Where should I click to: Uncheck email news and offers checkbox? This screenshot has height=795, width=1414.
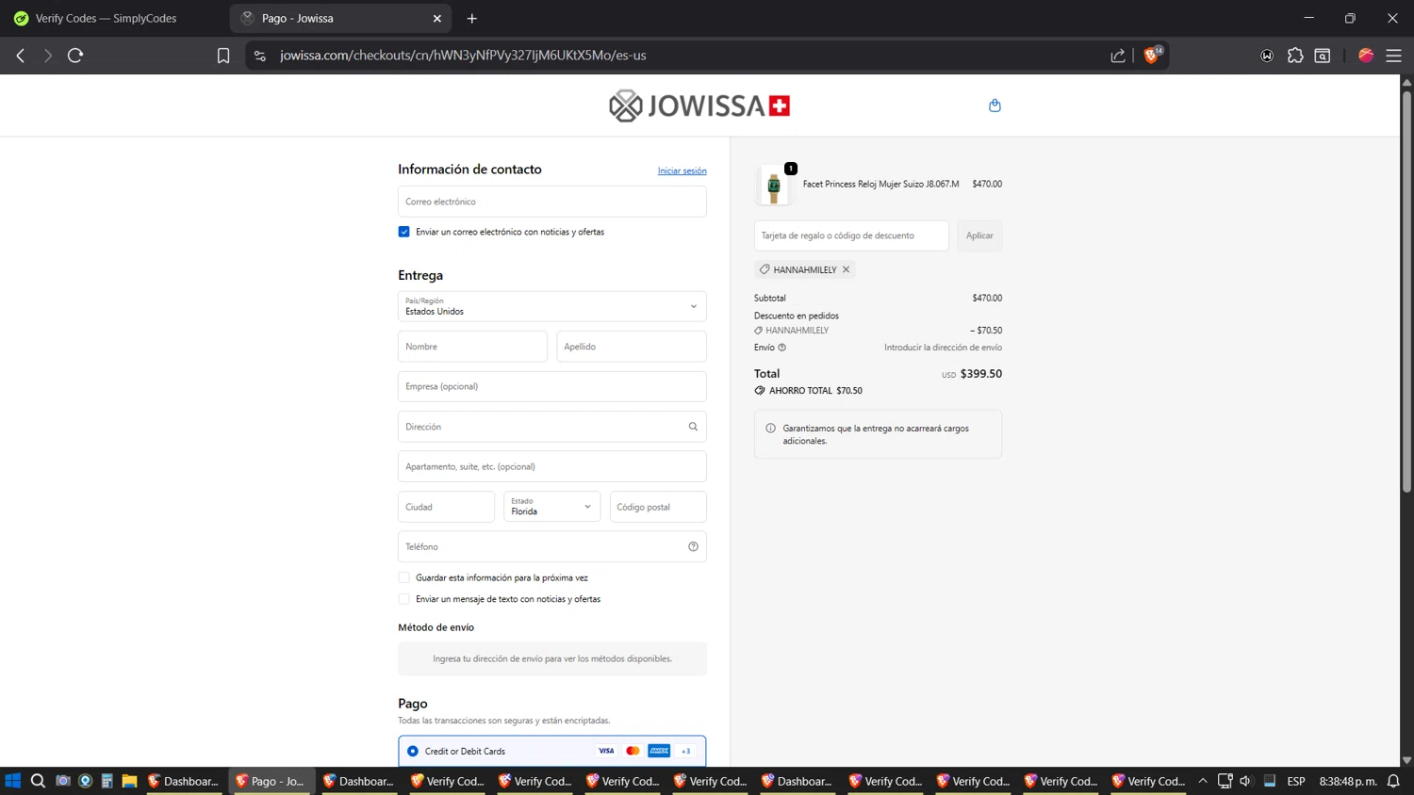403,232
